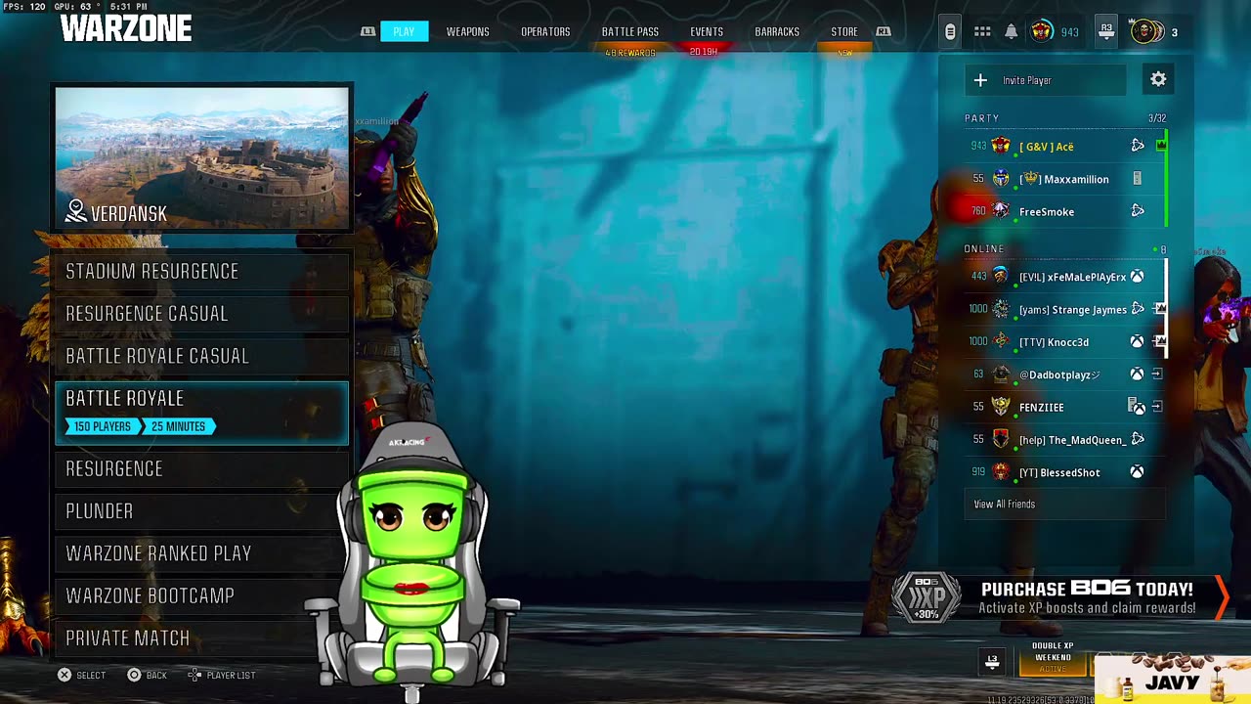Select the Battle Royale mode

[201, 413]
